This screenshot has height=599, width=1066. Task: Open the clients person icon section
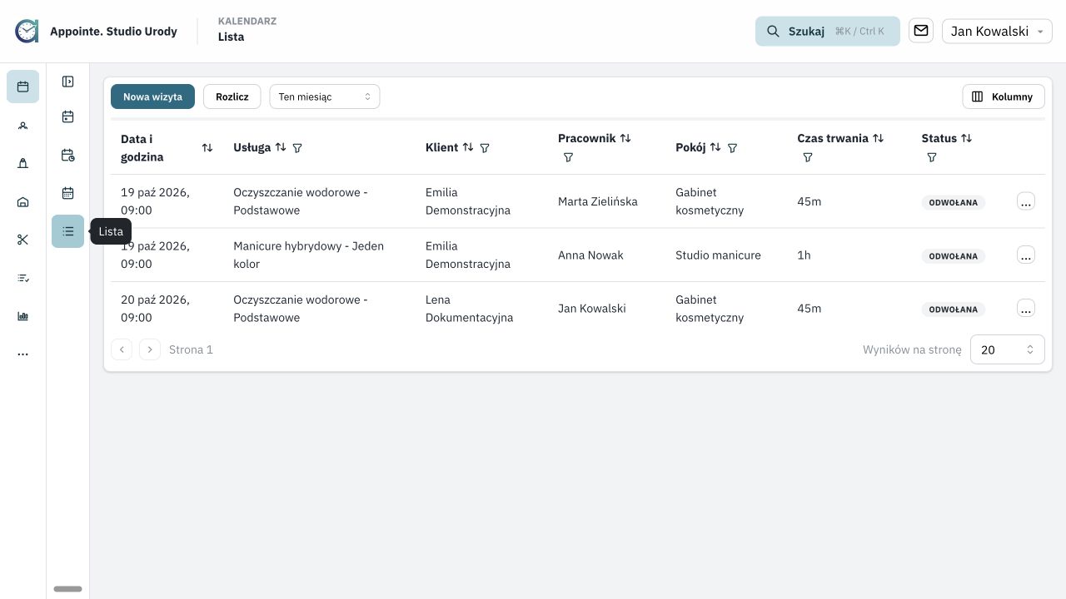pos(22,126)
